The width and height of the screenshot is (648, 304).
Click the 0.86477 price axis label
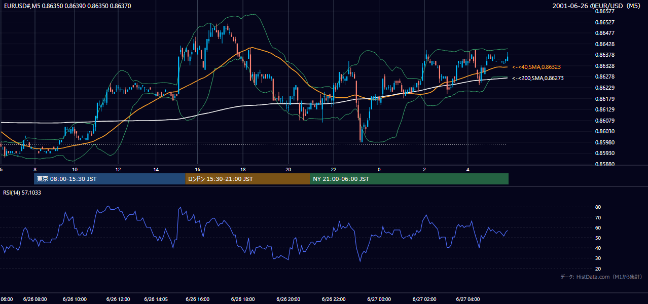click(x=605, y=33)
